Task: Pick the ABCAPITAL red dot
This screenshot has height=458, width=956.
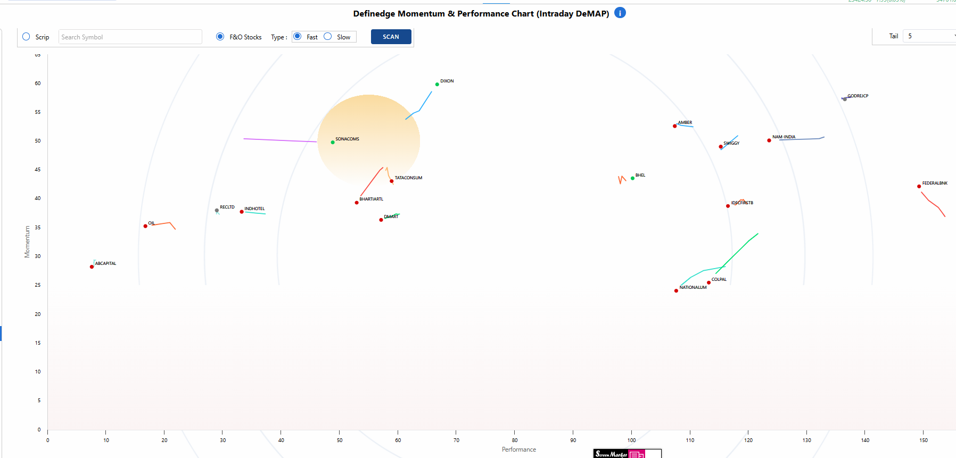Action: (x=92, y=267)
